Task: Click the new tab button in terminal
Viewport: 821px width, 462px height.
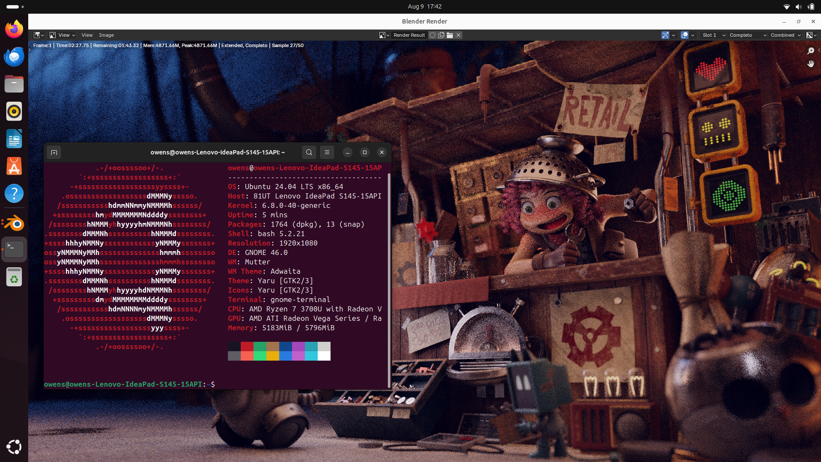Action: point(54,152)
